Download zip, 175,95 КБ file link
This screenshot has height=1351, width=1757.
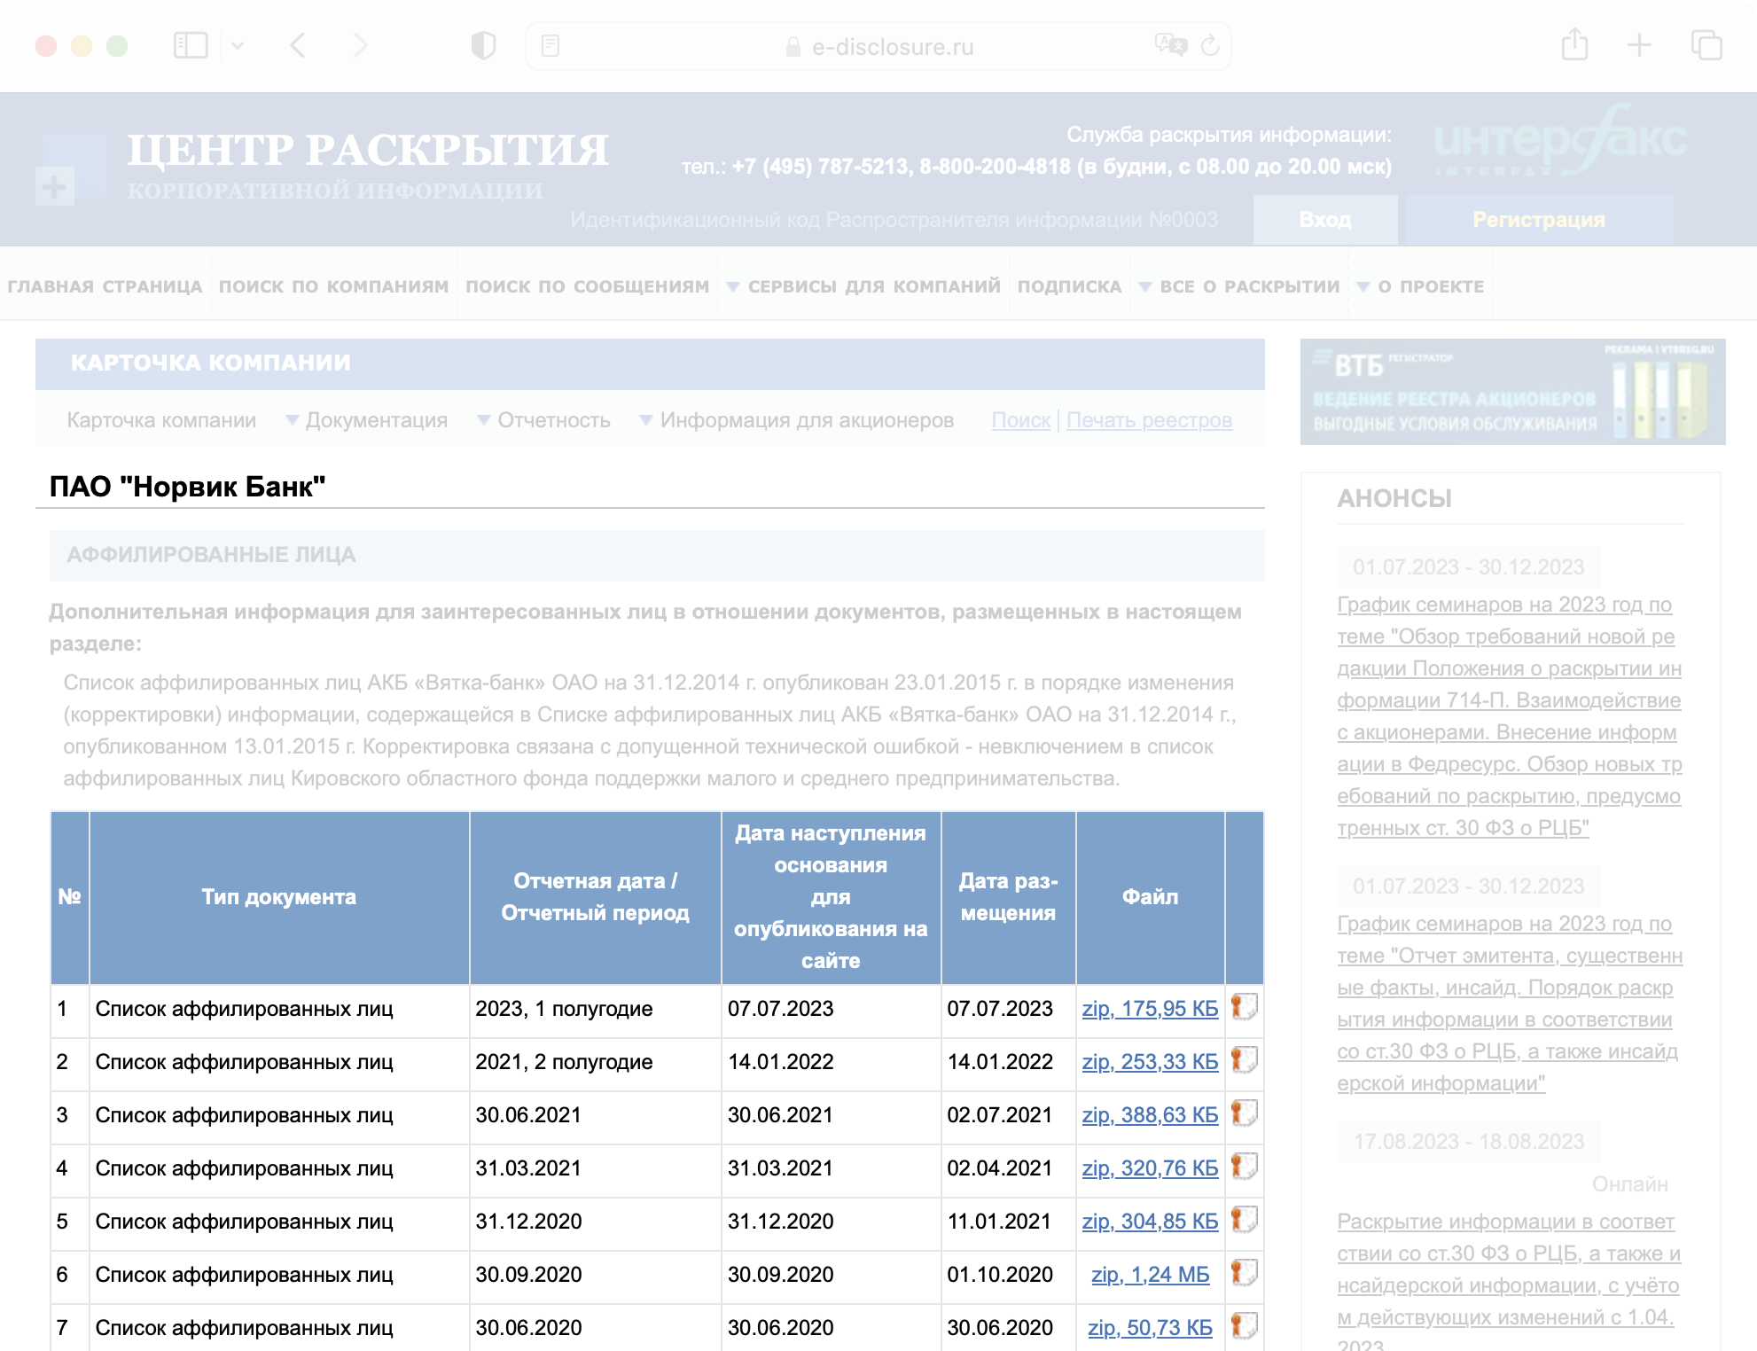(x=1150, y=1009)
